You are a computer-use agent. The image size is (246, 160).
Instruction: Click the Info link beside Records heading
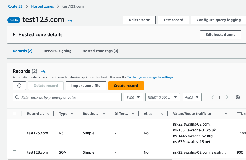pos(42,72)
